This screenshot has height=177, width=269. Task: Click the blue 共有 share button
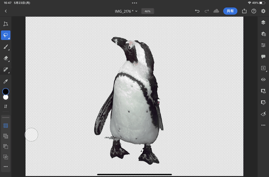[230, 11]
